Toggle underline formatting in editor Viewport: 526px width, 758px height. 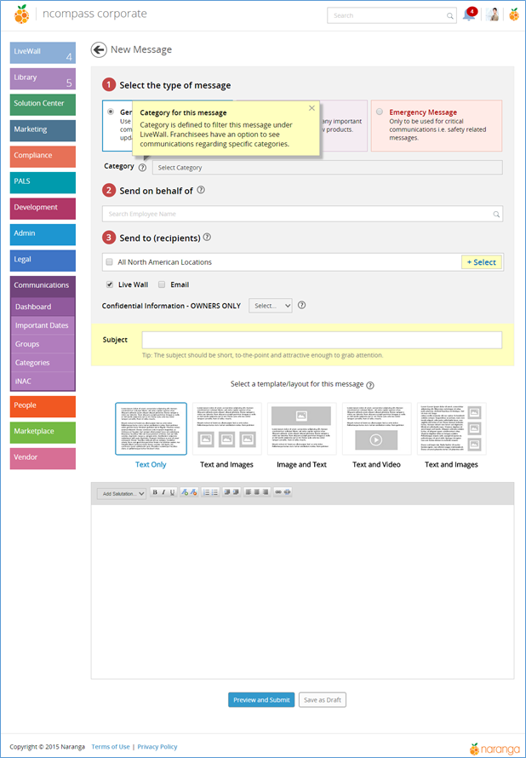coord(173,492)
